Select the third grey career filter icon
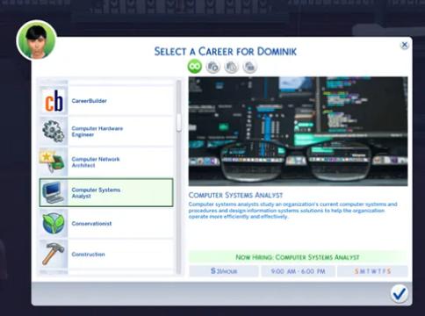Screen dimensions: 425x316 pyautogui.click(x=231, y=67)
